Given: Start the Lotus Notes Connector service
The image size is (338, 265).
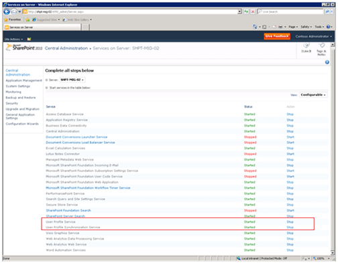Looking at the screenshot, I should 290,154.
